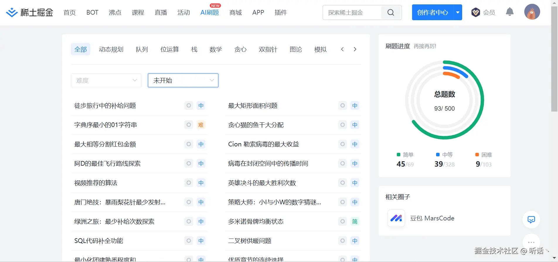558x262 pixels.
Task: Expand the 创作者中心 dropdown arrow
Action: click(458, 12)
